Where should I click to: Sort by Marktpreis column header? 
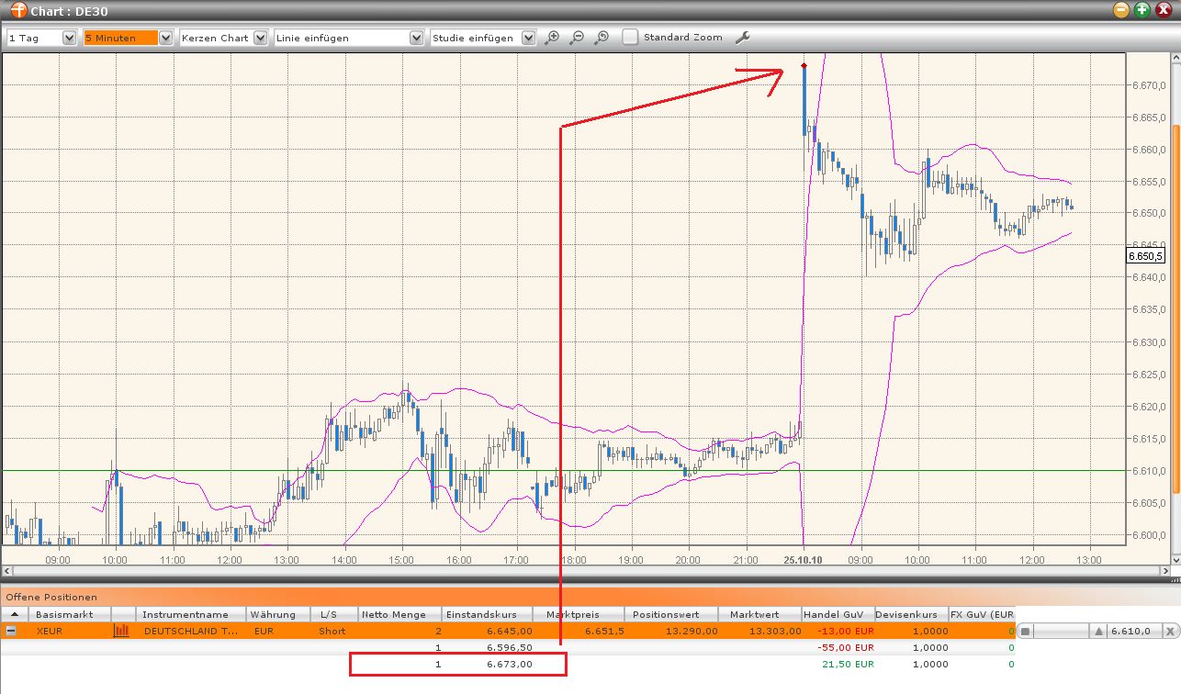click(x=580, y=614)
